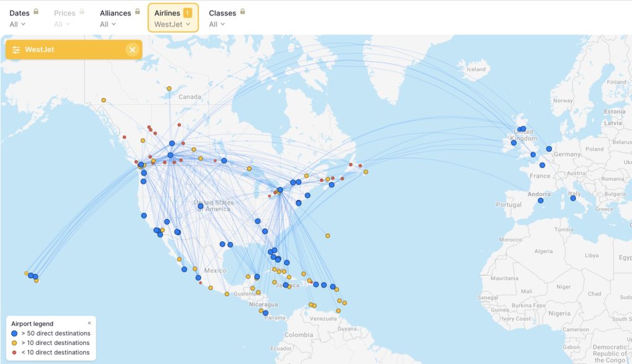Image resolution: width=632 pixels, height=364 pixels.
Task: Click the Alliances filter heading
Action: pos(116,11)
